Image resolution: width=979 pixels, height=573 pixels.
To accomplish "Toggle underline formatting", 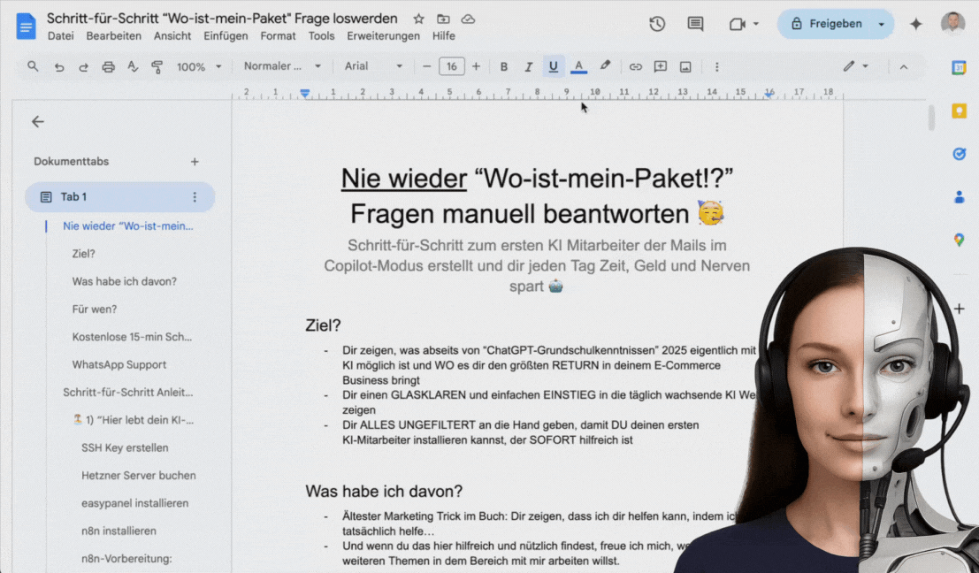I will 554,66.
